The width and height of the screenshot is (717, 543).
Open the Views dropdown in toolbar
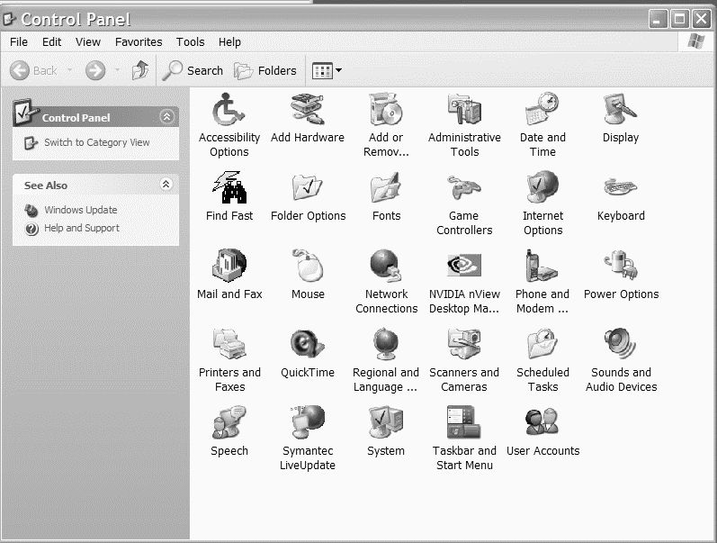click(327, 70)
